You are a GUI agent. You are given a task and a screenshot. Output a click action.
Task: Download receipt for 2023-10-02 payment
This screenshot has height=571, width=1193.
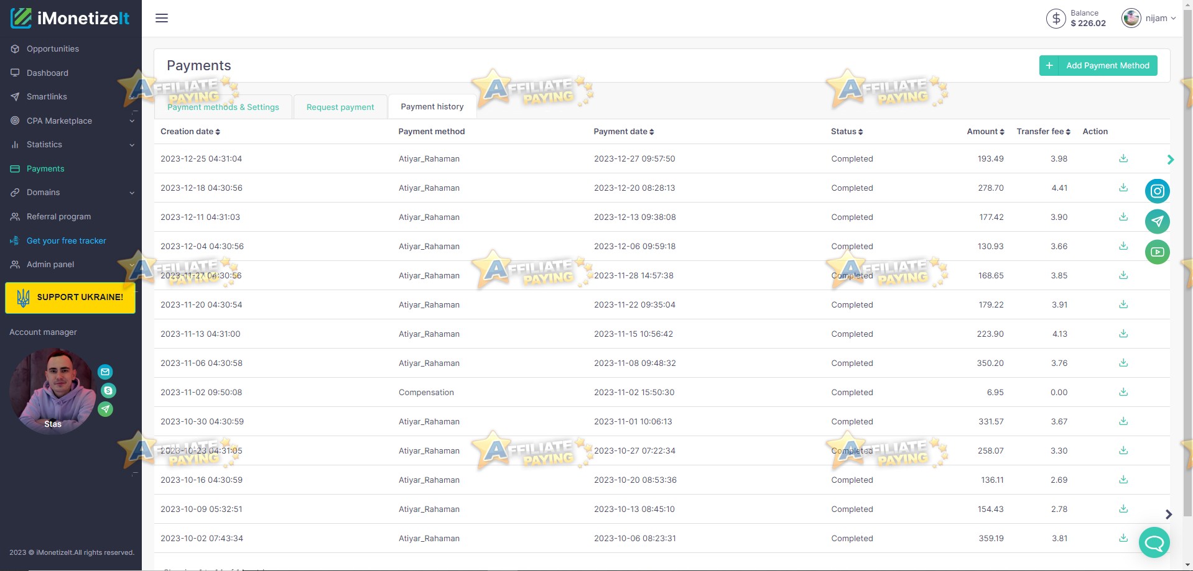[x=1123, y=538]
